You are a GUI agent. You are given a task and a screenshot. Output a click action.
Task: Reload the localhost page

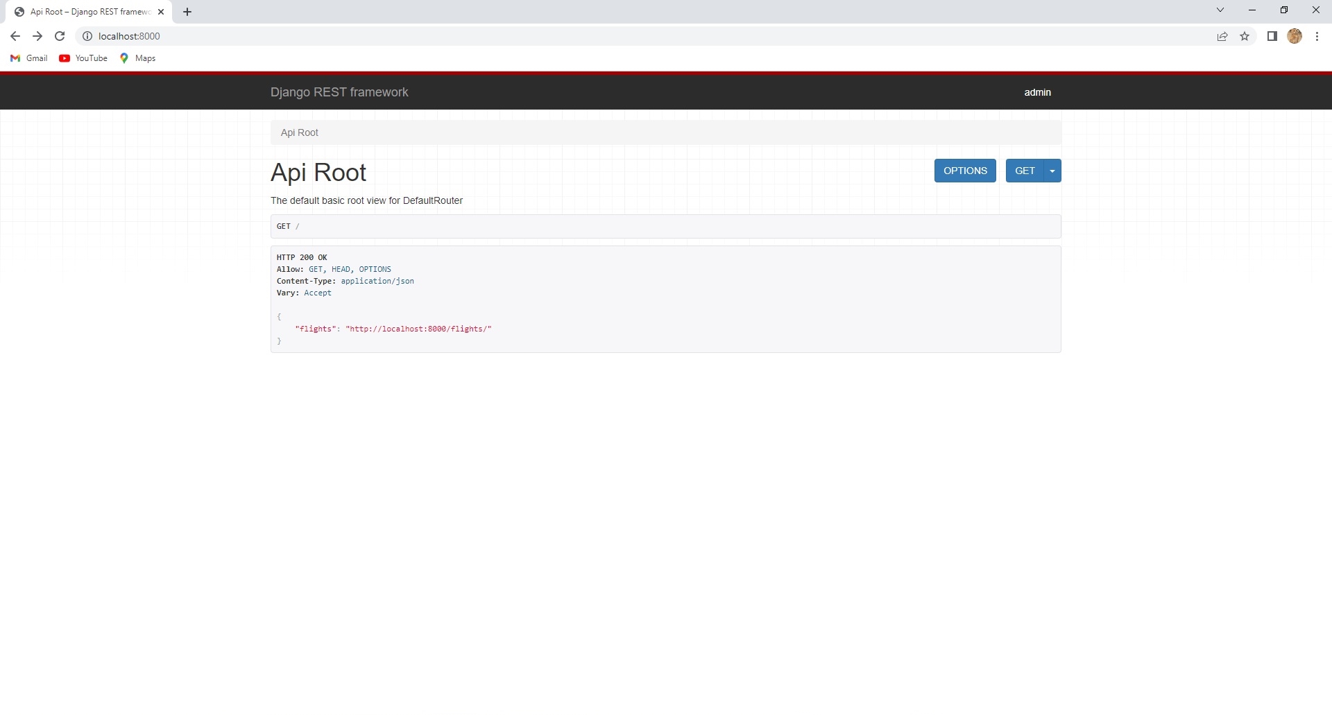(60, 36)
